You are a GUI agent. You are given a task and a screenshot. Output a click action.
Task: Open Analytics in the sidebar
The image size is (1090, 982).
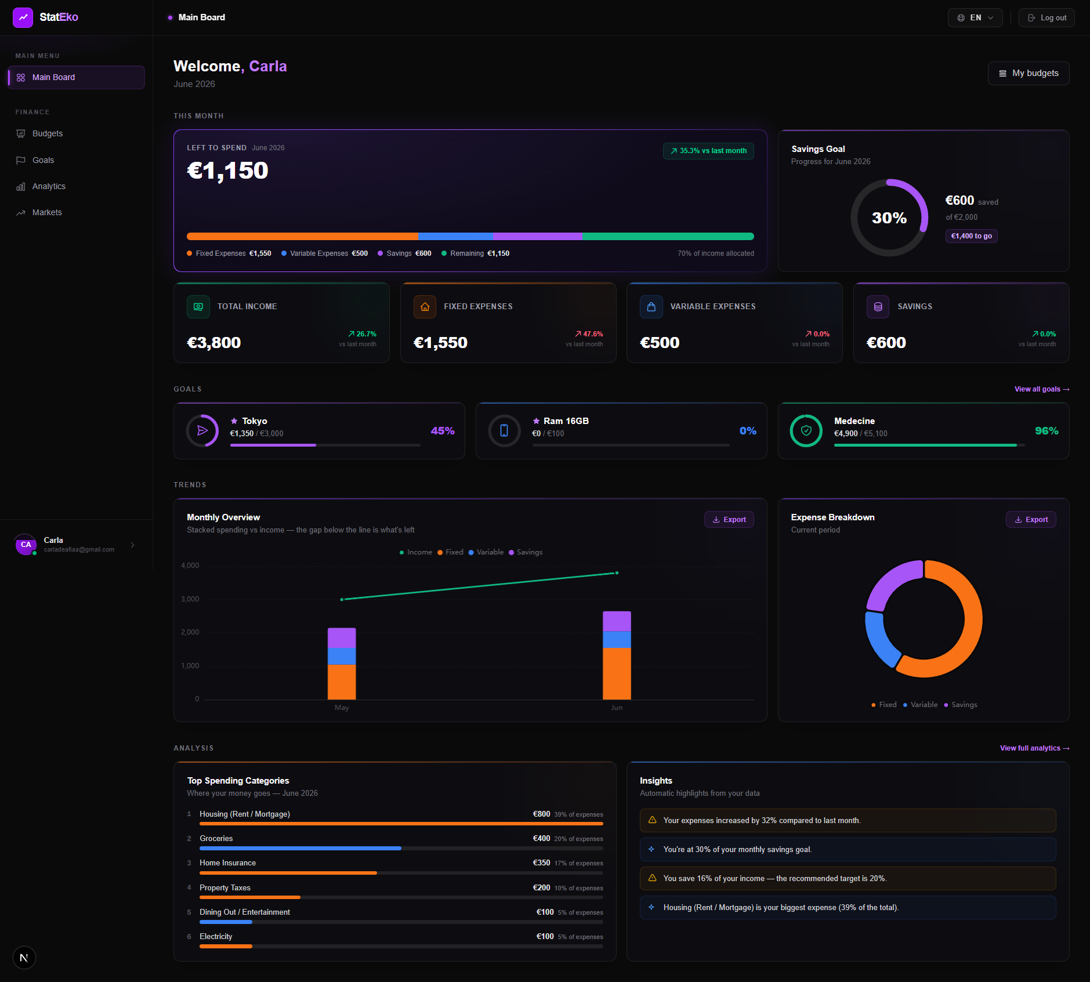(76, 186)
